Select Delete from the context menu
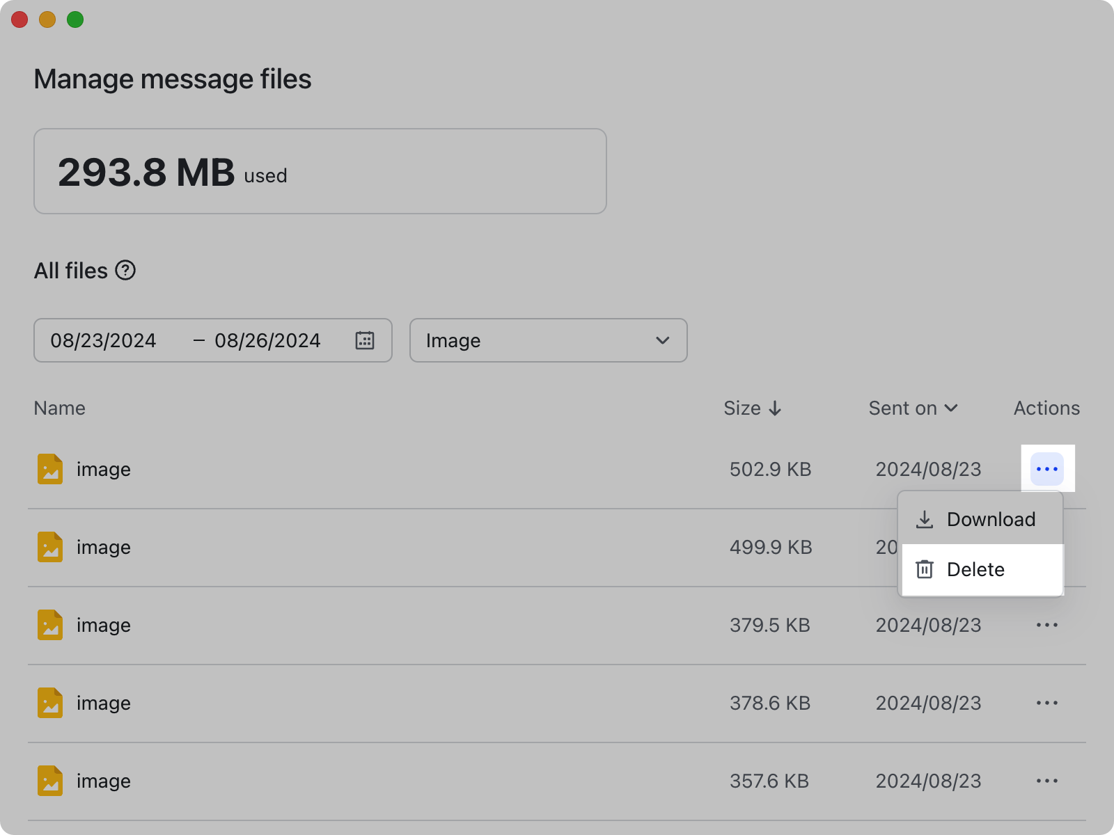 click(x=975, y=569)
